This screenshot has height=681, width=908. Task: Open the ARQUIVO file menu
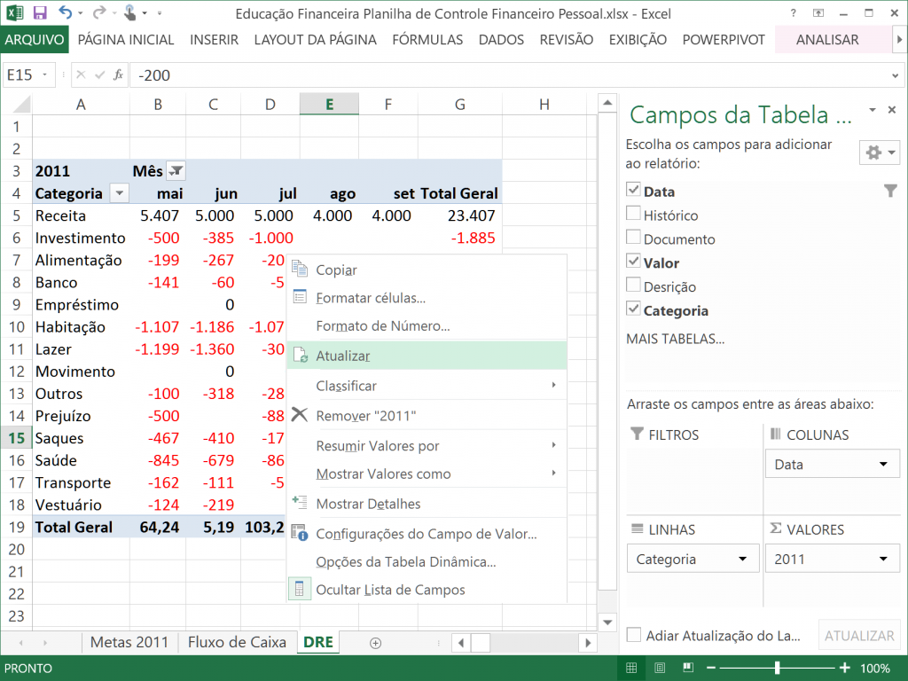click(35, 39)
